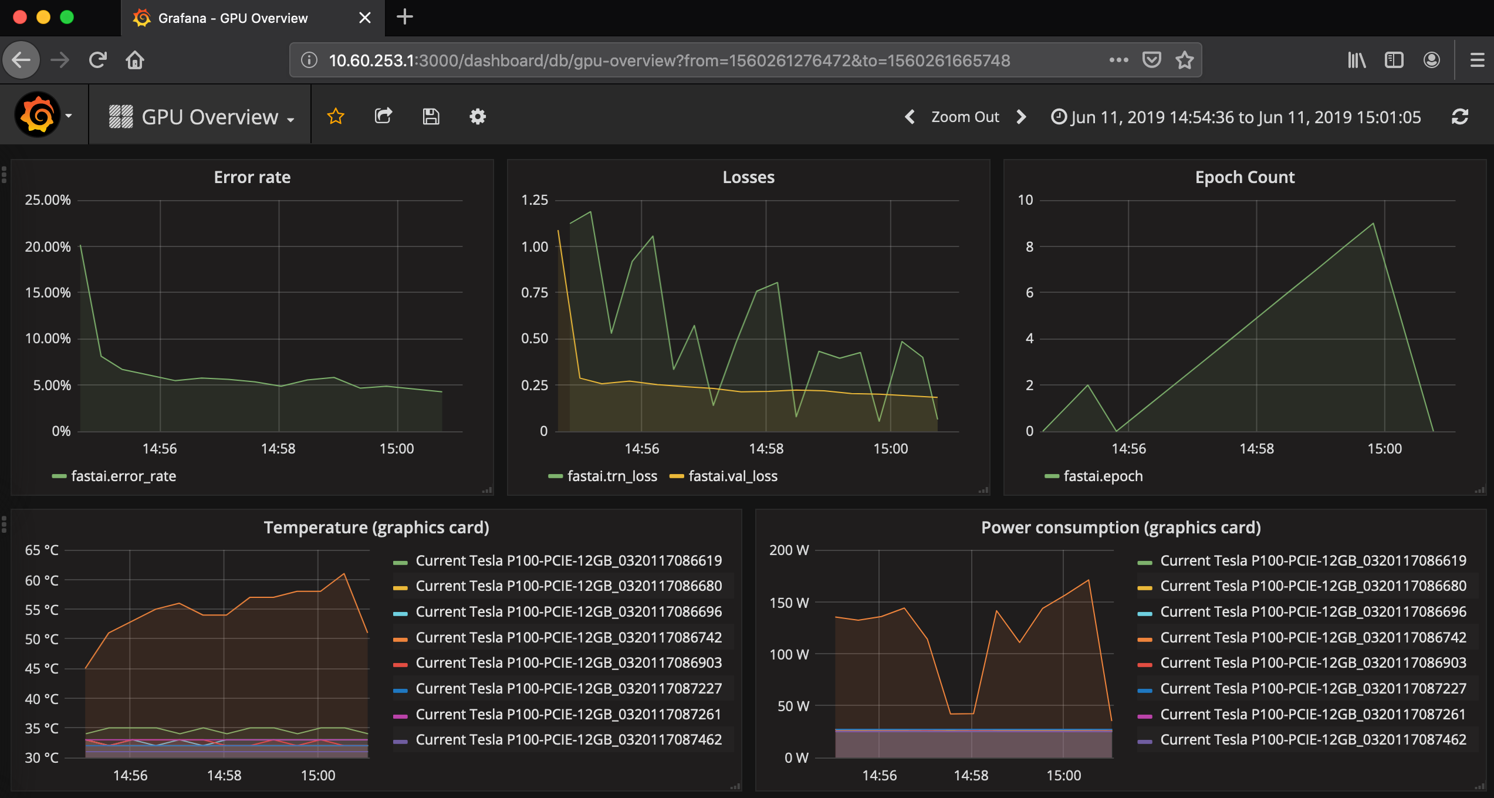The height and width of the screenshot is (798, 1494).
Task: Open the time range picker
Action: pyautogui.click(x=1236, y=117)
